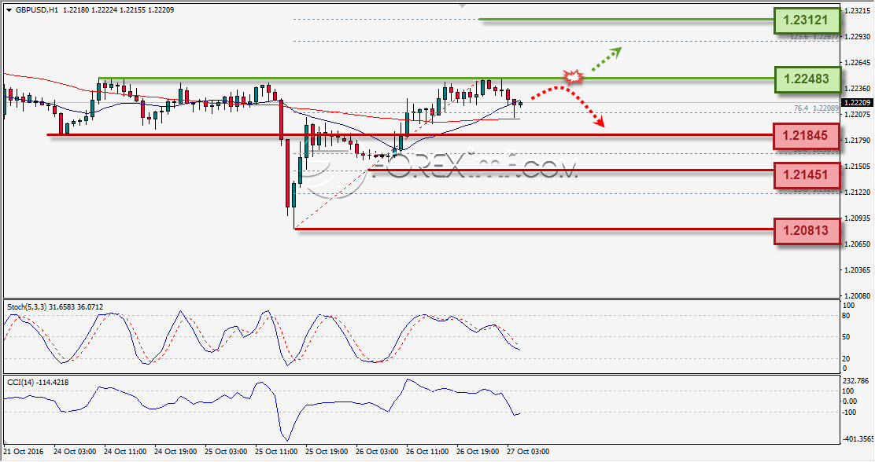Screen dimensions: 875x462
Task: Click the 1.22483 resistance price label
Action: [x=807, y=79]
